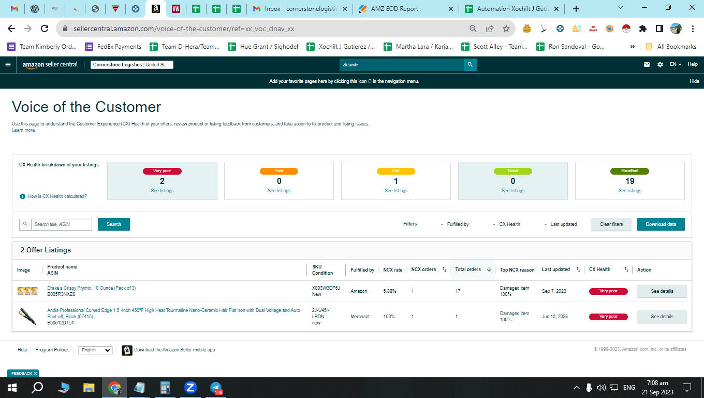The width and height of the screenshot is (704, 398).
Task: Open Zoom from the Windows taskbar
Action: pos(190,387)
